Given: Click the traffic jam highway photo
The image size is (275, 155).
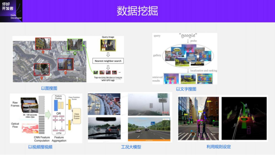Looking at the screenshot, I should point(104,104).
